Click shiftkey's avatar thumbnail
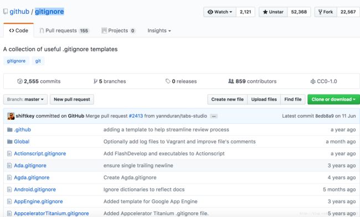Viewport: 360px width, 217px height. (x=11, y=116)
